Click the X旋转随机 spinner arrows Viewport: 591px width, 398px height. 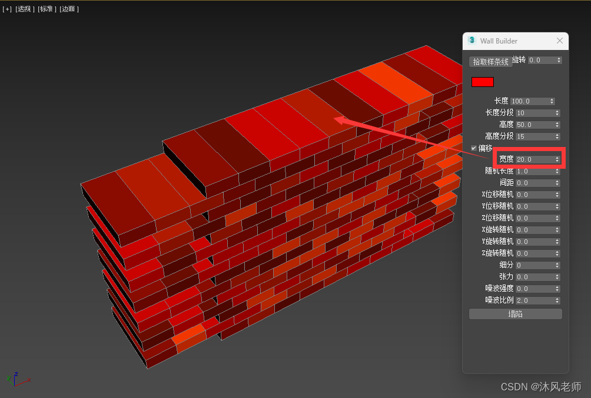(557, 230)
